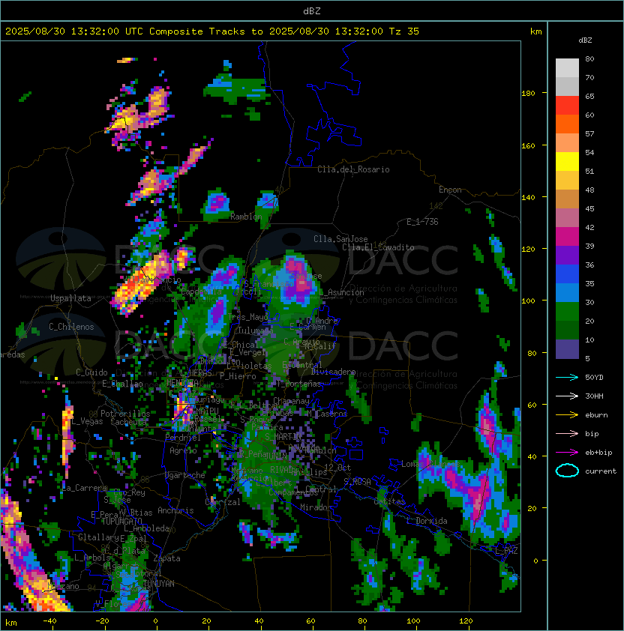Pick the light gray 70-80 dBZ swatch
The height and width of the screenshot is (631, 624).
pos(567,68)
